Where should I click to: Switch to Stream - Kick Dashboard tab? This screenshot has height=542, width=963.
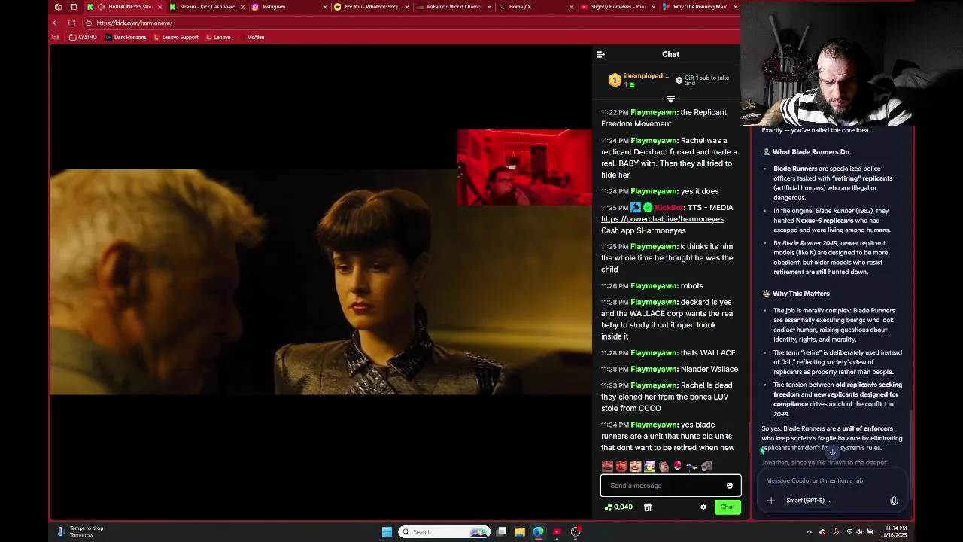(x=208, y=7)
